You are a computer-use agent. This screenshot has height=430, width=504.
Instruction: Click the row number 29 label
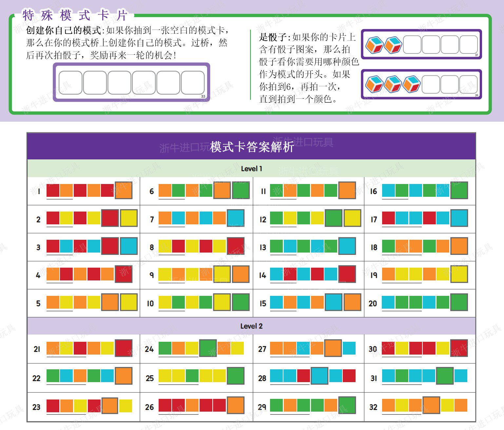262,407
